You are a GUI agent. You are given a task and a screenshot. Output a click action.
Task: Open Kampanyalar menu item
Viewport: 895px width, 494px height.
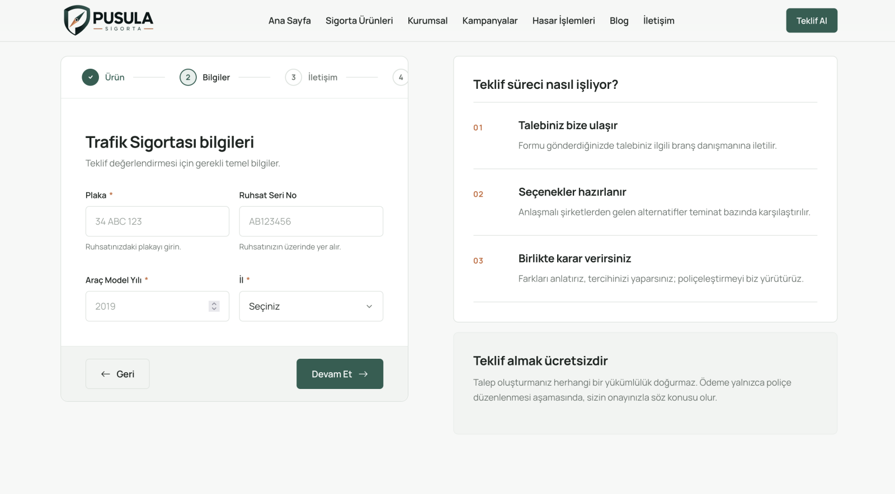pos(490,21)
